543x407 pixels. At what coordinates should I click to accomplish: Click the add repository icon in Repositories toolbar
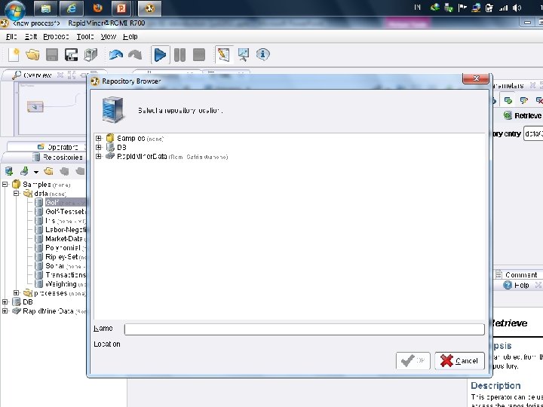(9, 171)
